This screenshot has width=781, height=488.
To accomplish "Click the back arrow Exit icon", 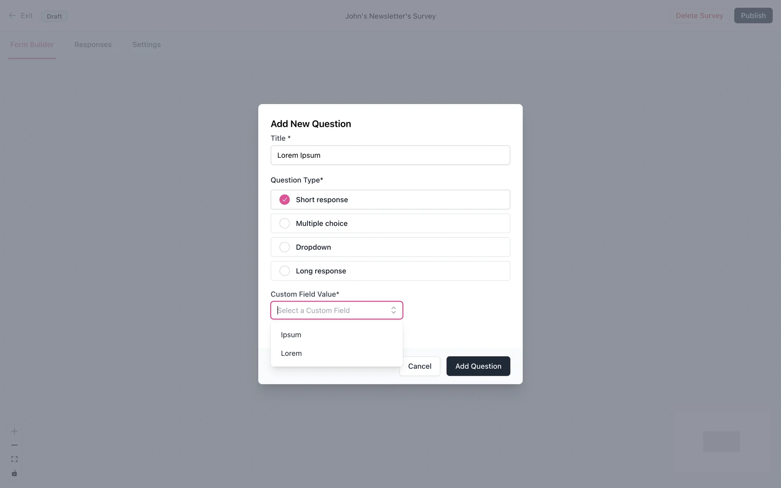I will 13,16.
